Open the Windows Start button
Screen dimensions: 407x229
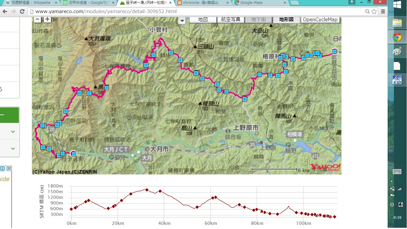click(397, 4)
